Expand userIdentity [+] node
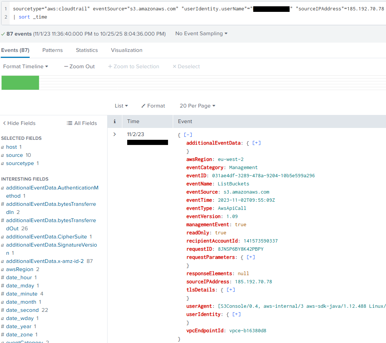This screenshot has height=343, width=386. pyautogui.click(x=236, y=314)
